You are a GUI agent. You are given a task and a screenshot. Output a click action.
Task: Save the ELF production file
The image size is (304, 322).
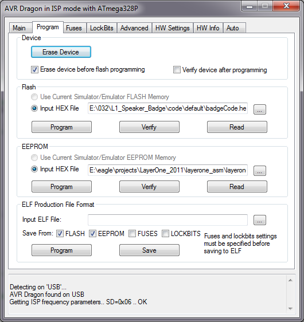pyautogui.click(x=149, y=250)
